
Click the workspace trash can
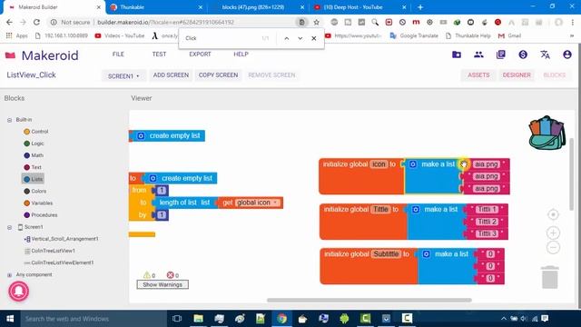pos(550,277)
